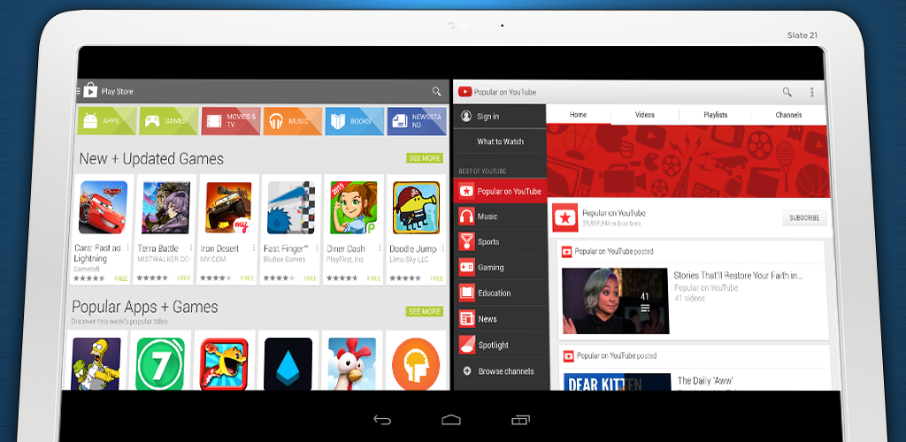
Task: Open the News channel in sidebar
Action: [x=501, y=318]
